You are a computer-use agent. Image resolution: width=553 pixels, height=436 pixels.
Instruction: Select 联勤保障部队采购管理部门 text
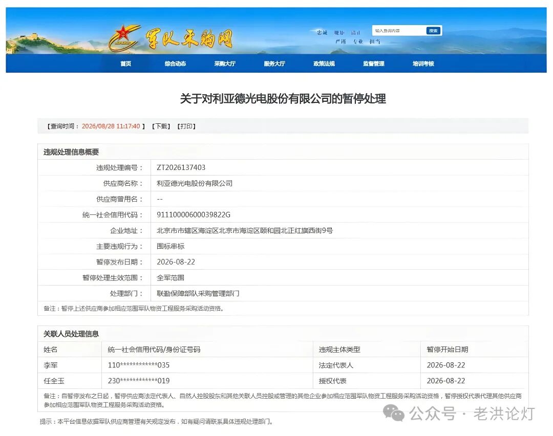point(198,293)
